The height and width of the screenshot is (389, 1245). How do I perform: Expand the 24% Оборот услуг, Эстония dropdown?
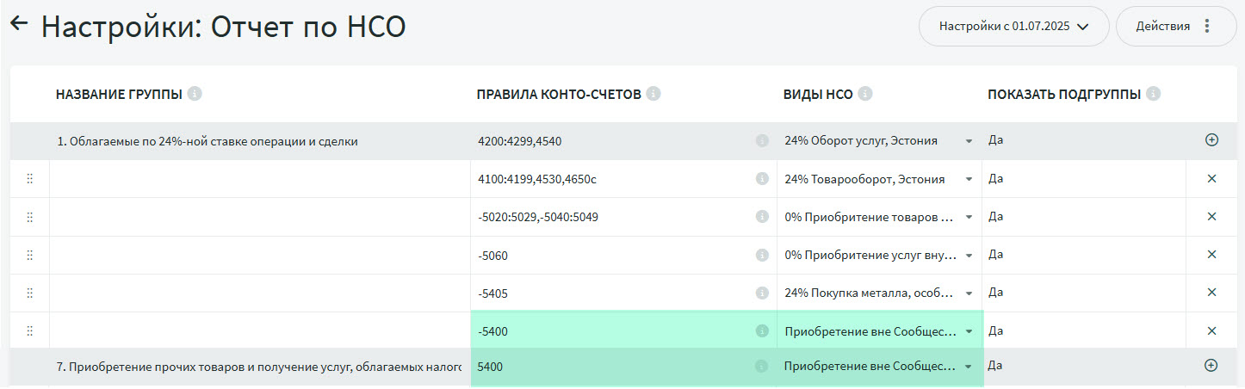point(969,141)
